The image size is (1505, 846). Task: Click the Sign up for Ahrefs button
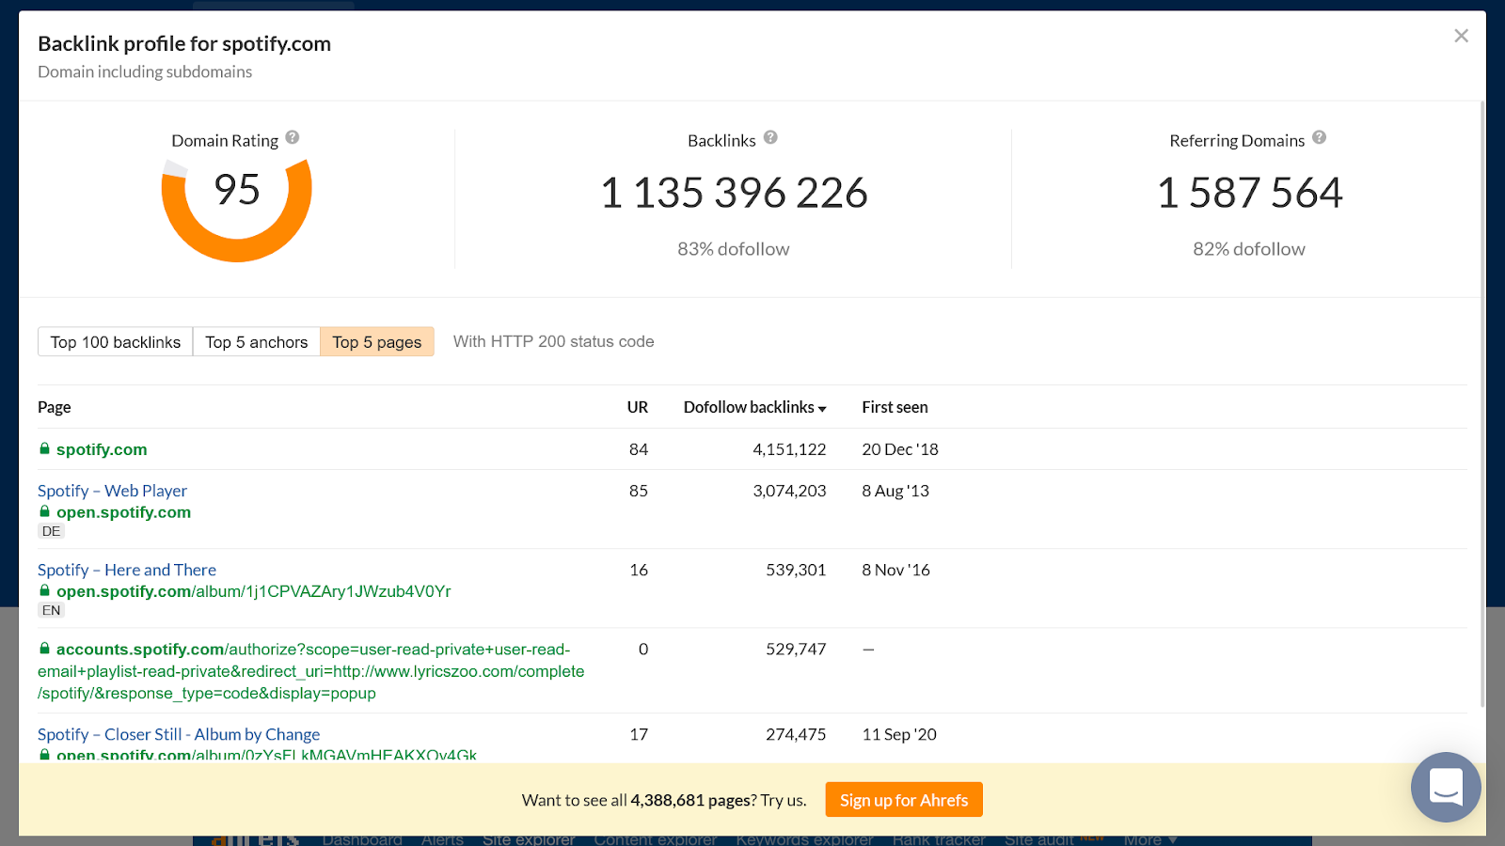904,800
